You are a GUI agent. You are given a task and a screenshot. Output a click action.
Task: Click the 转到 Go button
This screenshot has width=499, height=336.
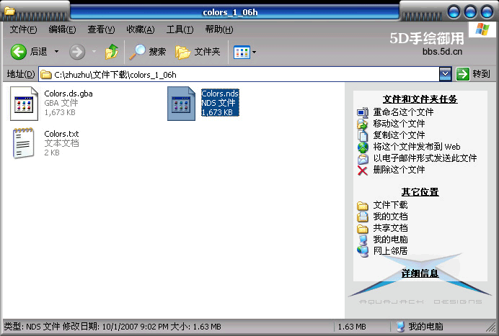pyautogui.click(x=473, y=74)
